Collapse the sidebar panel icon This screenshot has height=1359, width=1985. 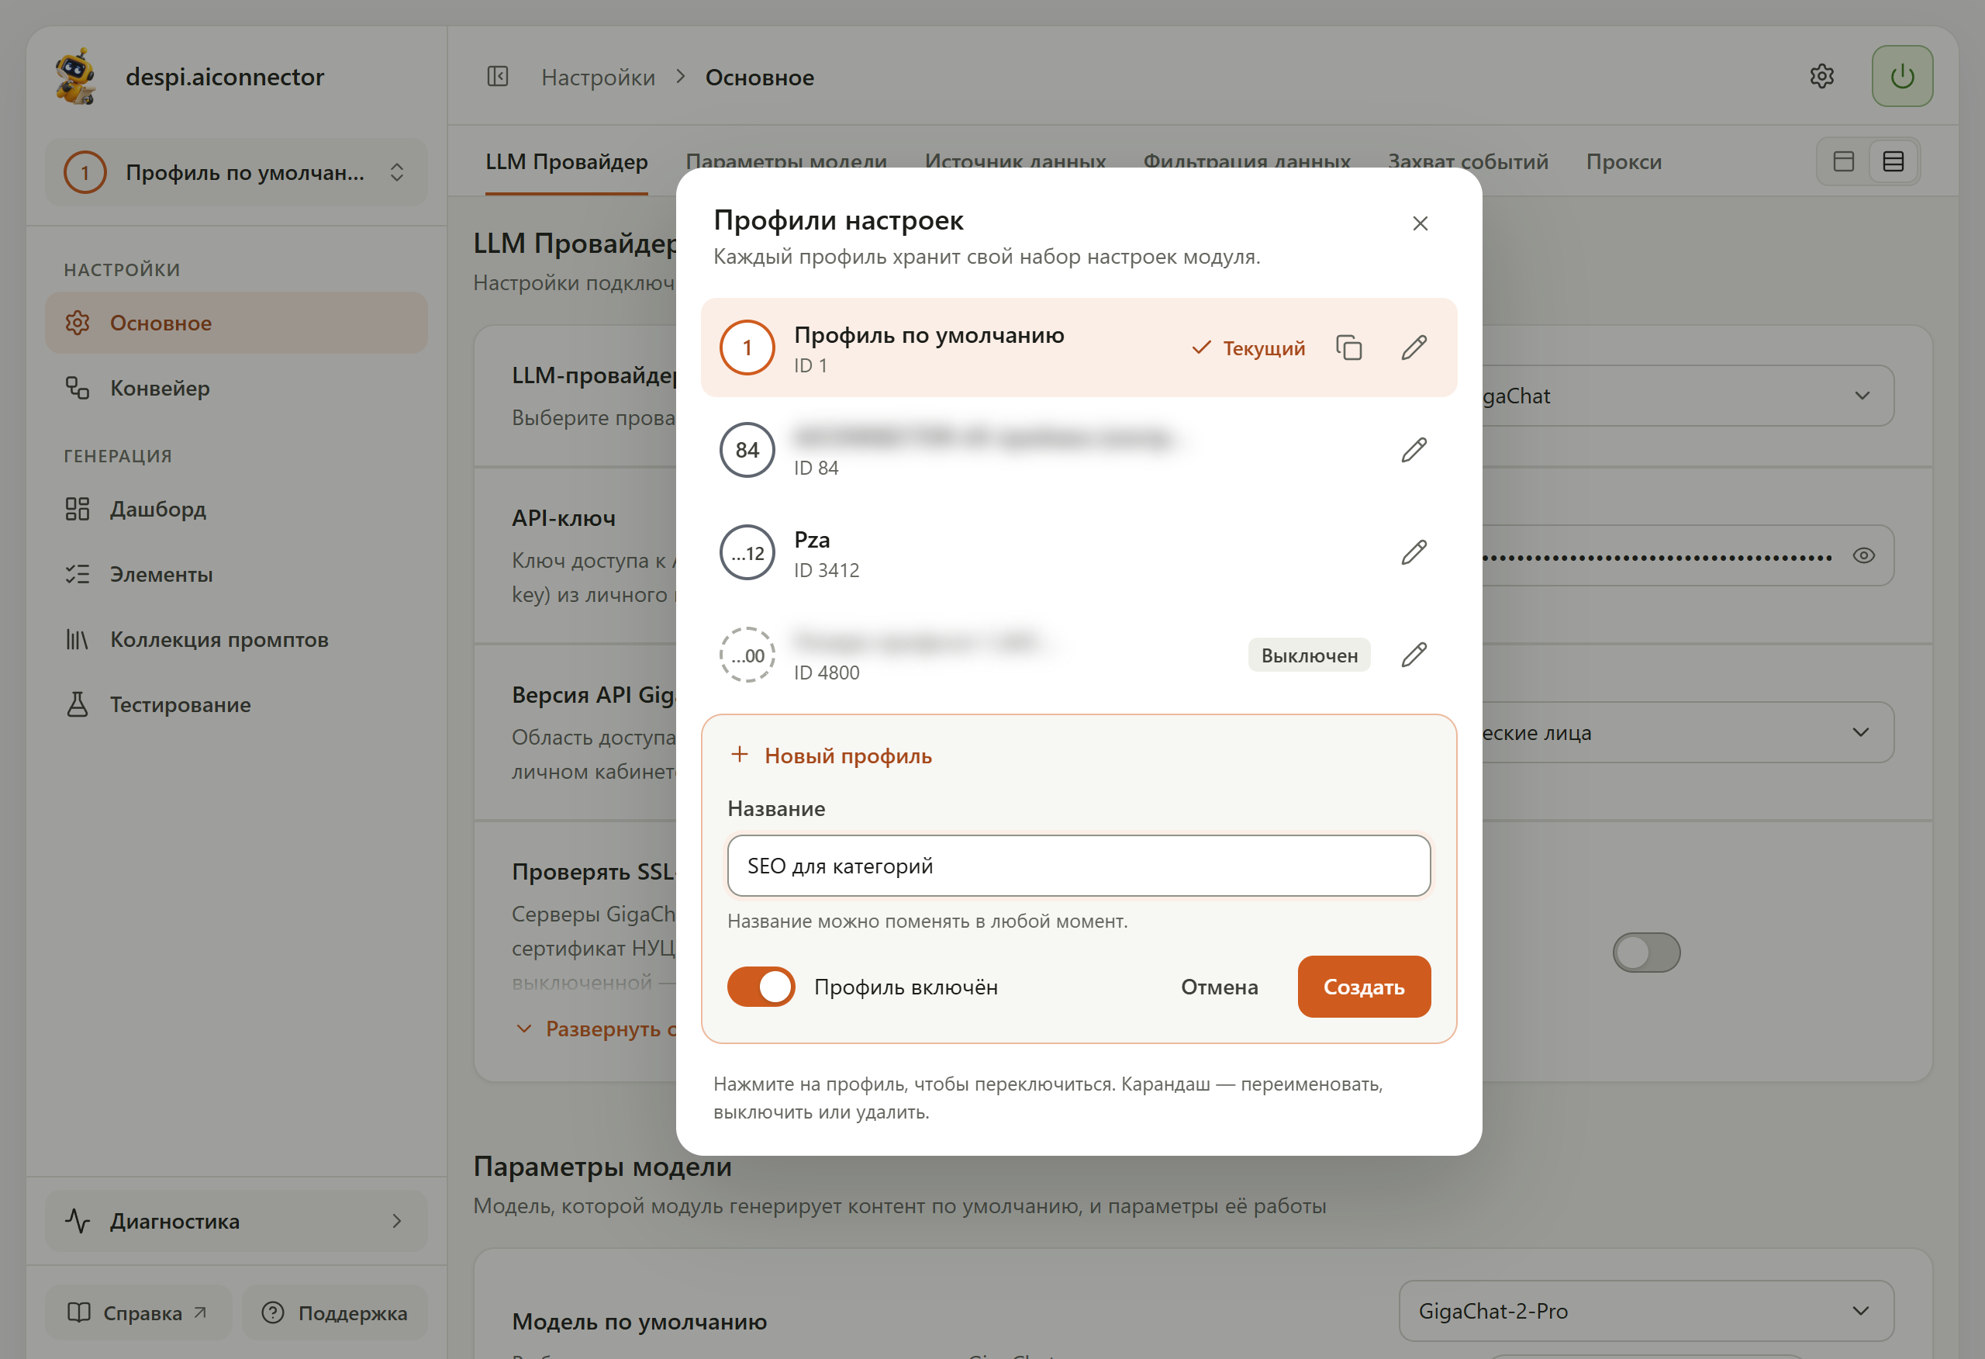498,77
